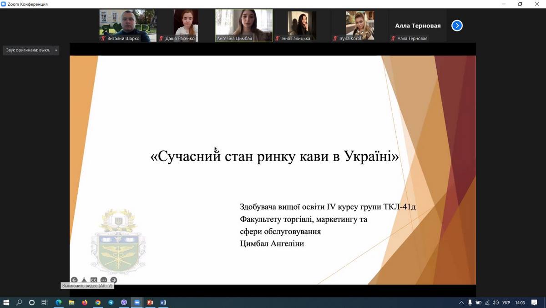Open Telegram from the taskbar
The width and height of the screenshot is (546, 308).
pos(111,303)
